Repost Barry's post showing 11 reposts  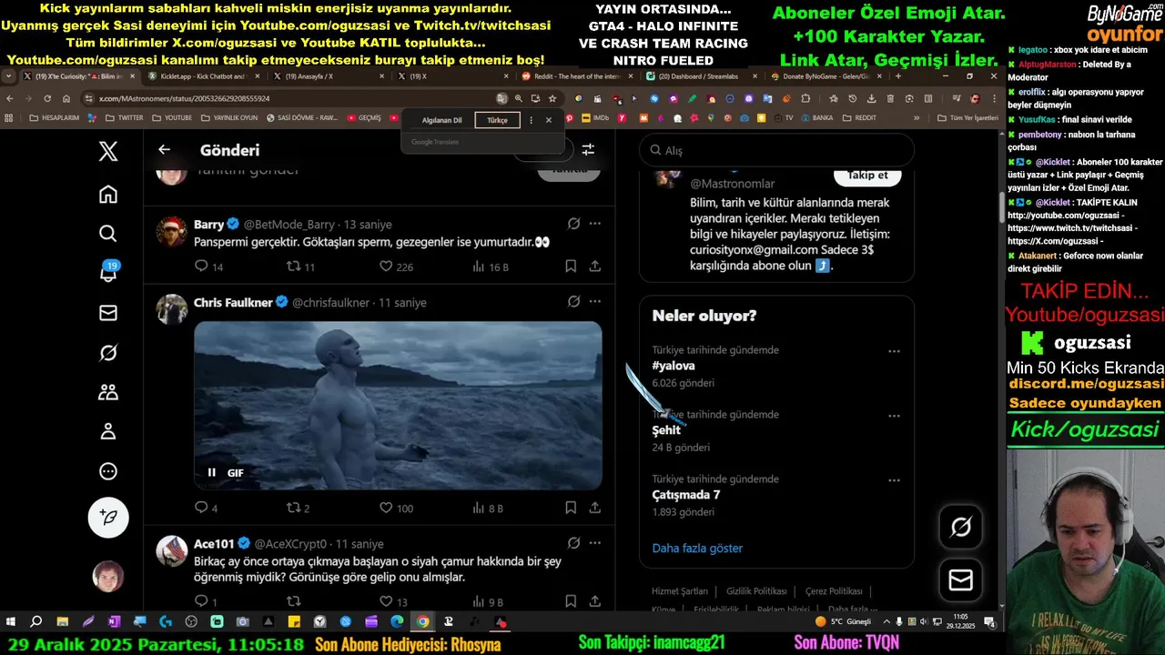pyautogui.click(x=300, y=267)
